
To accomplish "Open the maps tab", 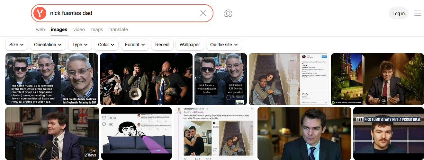I will pyautogui.click(x=97, y=29).
